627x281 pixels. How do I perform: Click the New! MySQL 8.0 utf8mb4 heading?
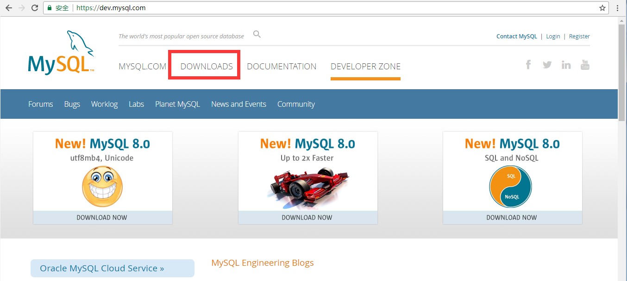pos(102,144)
